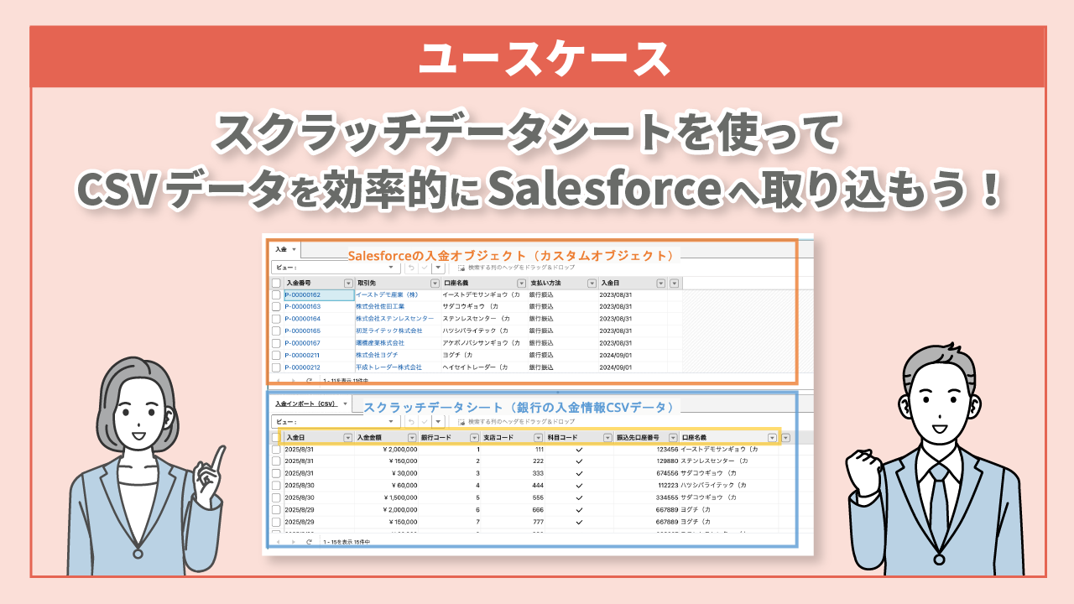The height and width of the screenshot is (604, 1074).
Task: Select the checkbox for row P-00000162
Action: tap(276, 295)
